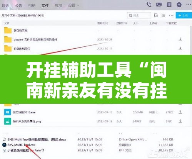192x159 pixels.
Task: Click the BnS-Multi-Tool.exe round app icon
Action: (x=4, y=145)
